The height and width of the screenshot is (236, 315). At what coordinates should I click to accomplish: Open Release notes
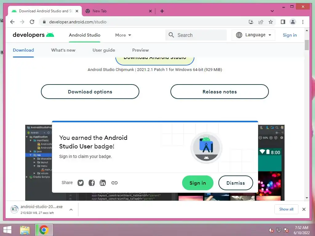pyautogui.click(x=220, y=92)
